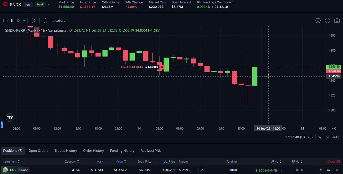The image size is (343, 174).
Task: Enter fullscreen chart mode
Action: coord(328,21)
